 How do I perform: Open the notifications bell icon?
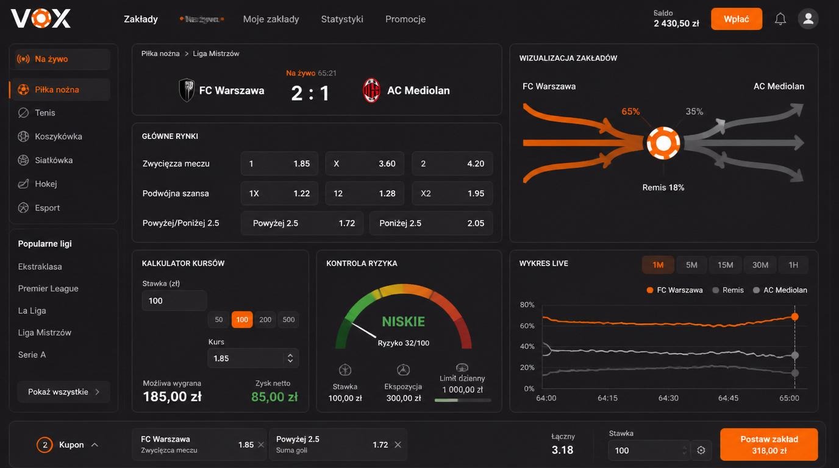(x=780, y=19)
